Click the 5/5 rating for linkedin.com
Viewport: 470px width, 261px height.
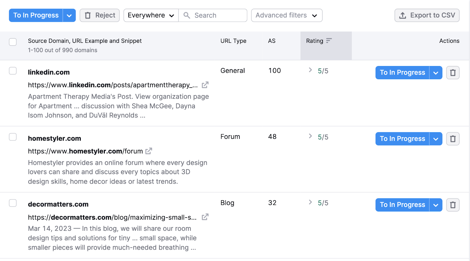pyautogui.click(x=323, y=71)
